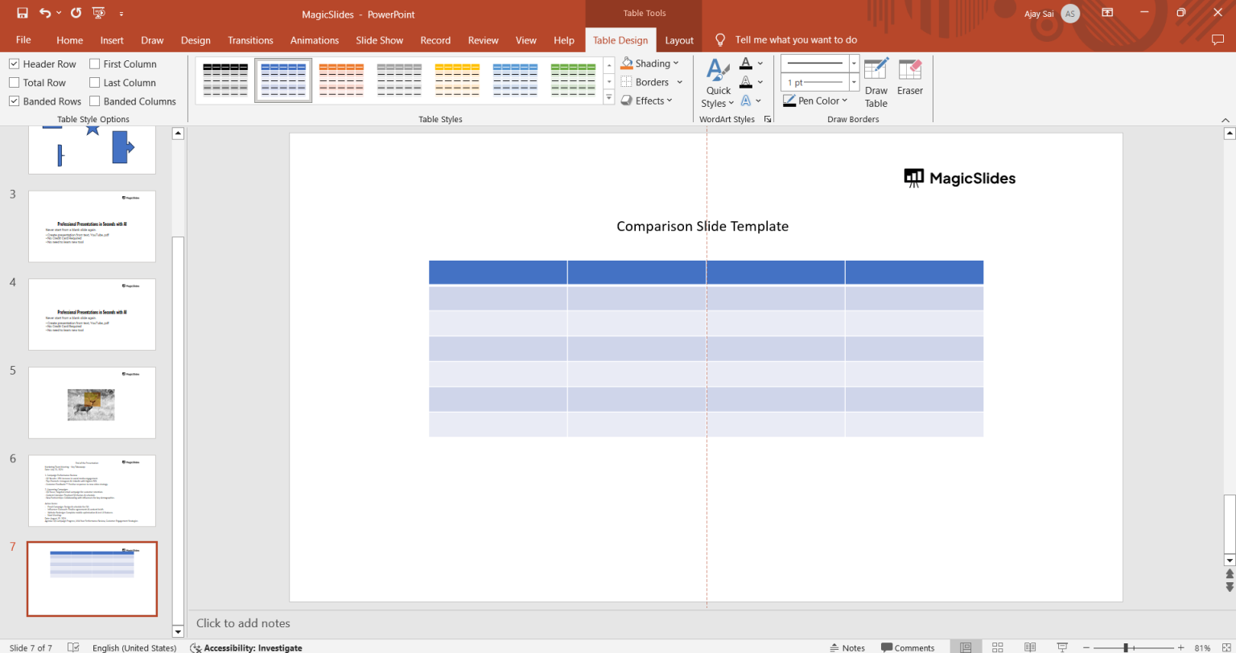Screen dimensions: 1236x653
Task: Switch to Reading view
Action: tap(1030, 647)
